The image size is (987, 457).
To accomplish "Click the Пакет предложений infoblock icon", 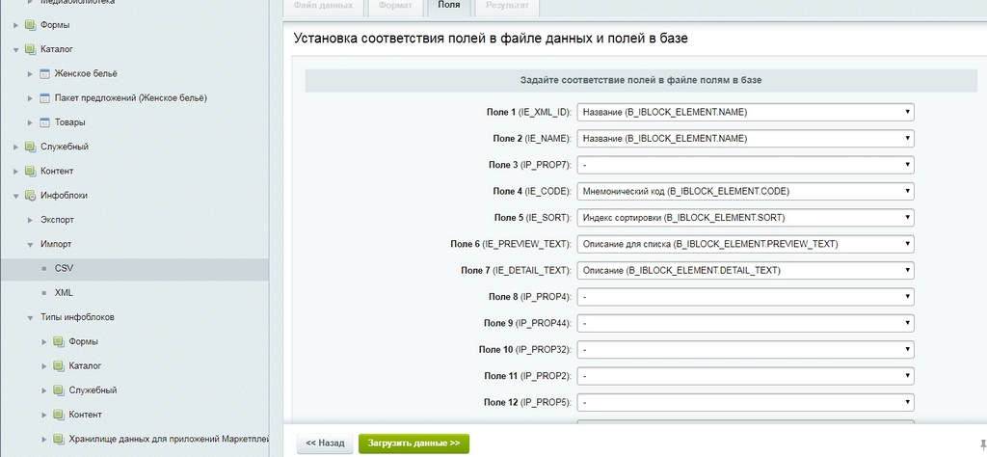I will tap(44, 98).
